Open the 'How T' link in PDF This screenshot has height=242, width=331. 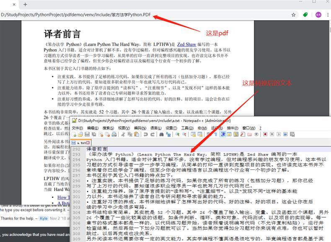63,198
